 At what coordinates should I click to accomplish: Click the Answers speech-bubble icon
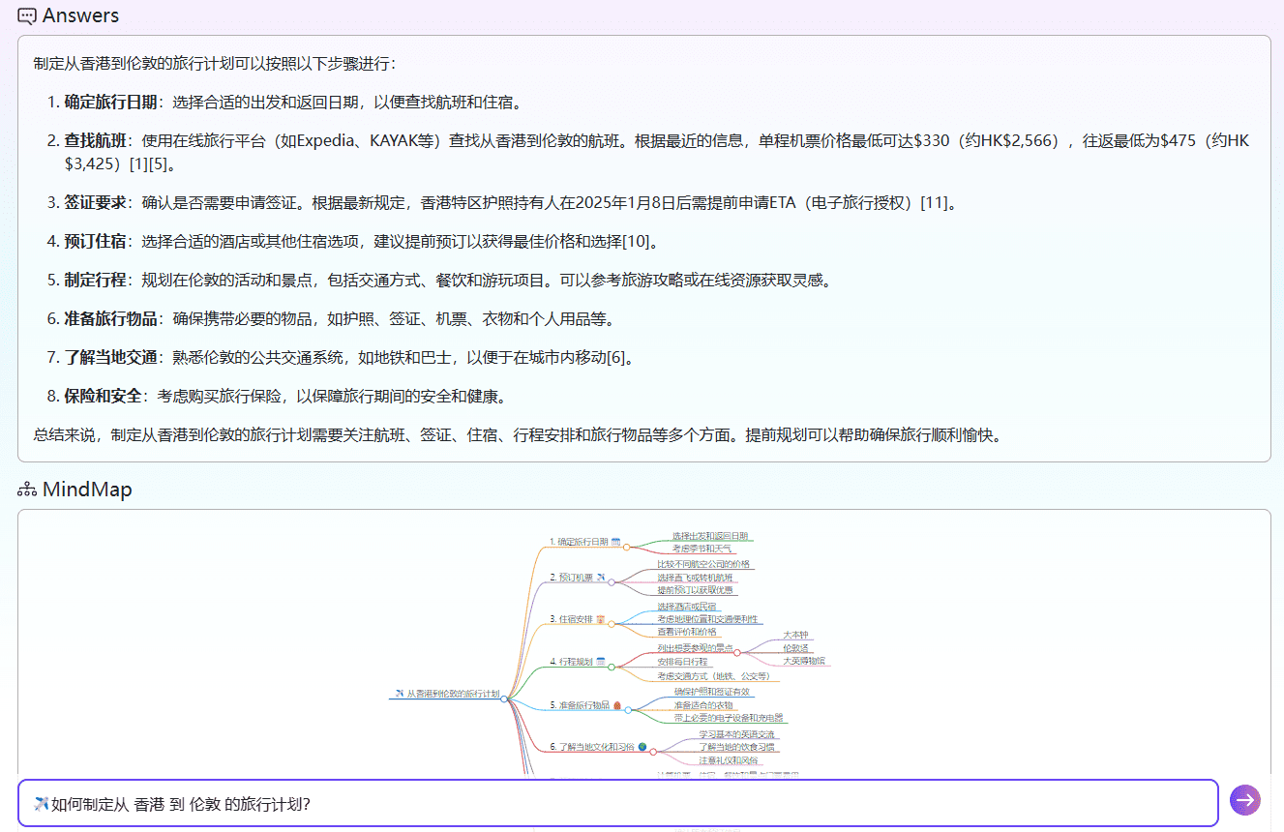27,16
